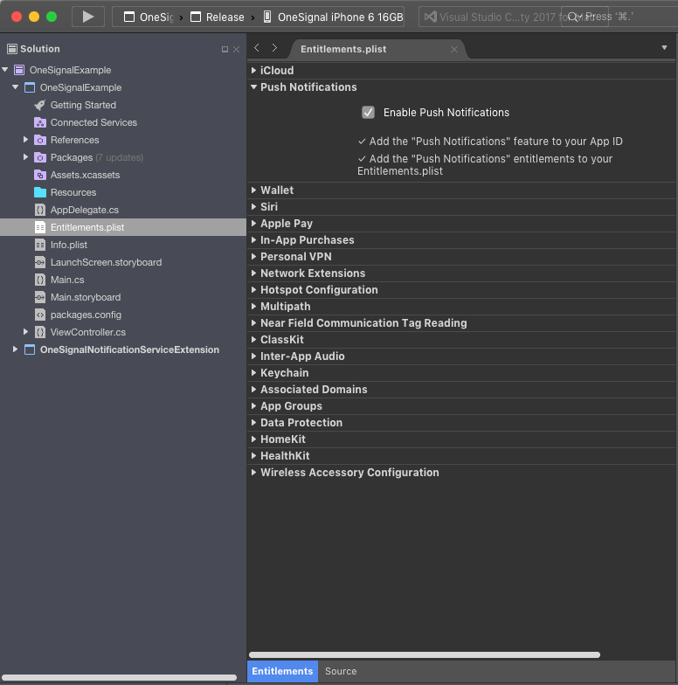Expand the In-App Purchases section
Viewport: 678px width, 685px height.
pyautogui.click(x=253, y=239)
